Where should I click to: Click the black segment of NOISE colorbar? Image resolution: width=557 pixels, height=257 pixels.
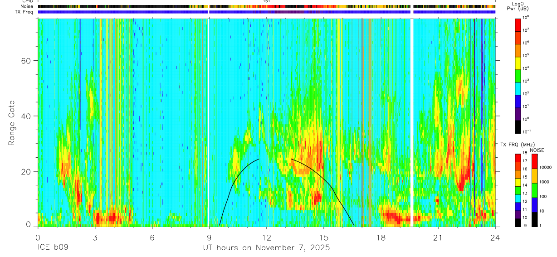[535, 219]
